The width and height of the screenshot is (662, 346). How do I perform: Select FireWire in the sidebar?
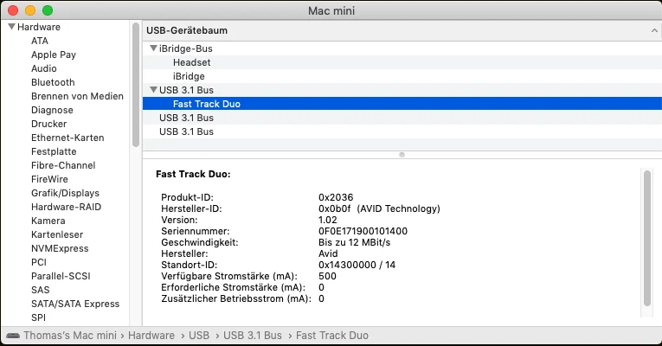tap(49, 179)
